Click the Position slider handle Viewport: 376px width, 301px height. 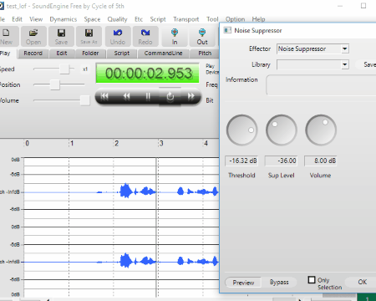coord(55,84)
